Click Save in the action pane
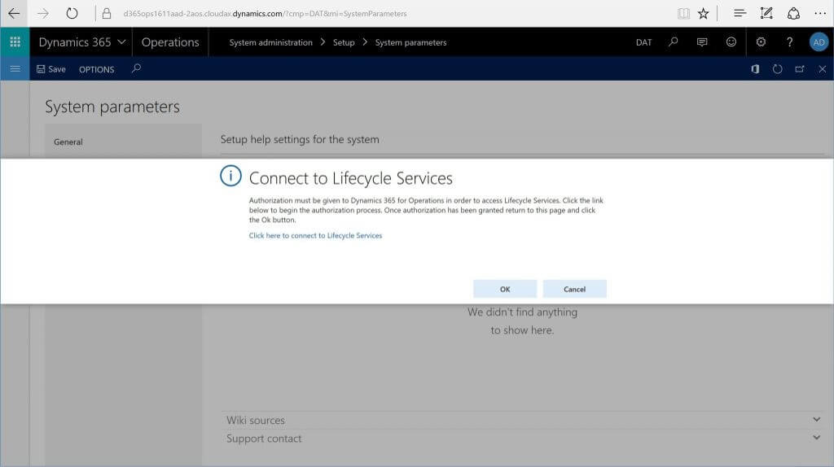This screenshot has width=834, height=467. (51, 69)
